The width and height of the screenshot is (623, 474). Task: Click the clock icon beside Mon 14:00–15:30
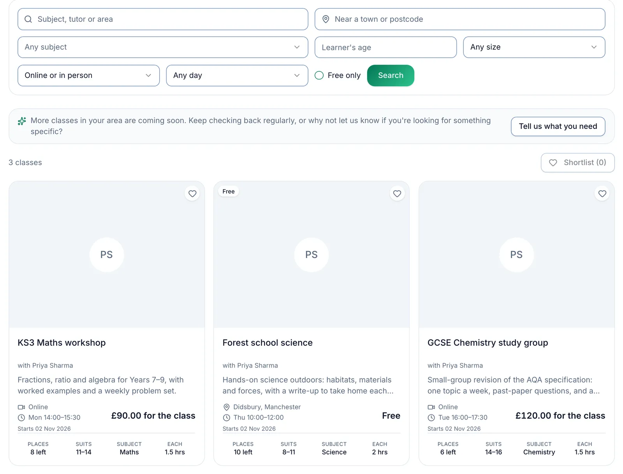(x=21, y=418)
